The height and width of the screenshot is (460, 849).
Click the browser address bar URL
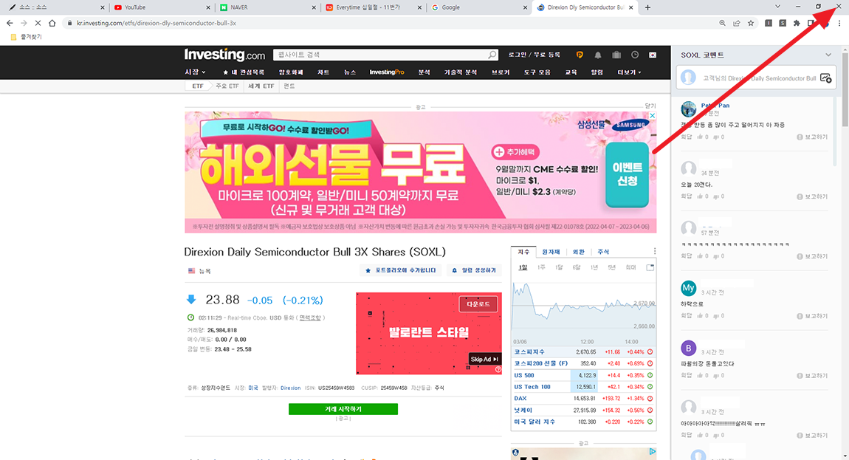[157, 24]
